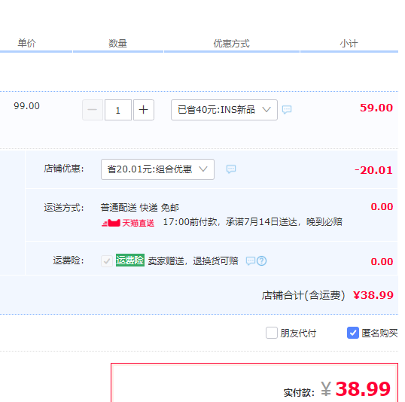Click the green 运费险 badge
The image size is (405, 402).
tap(130, 260)
